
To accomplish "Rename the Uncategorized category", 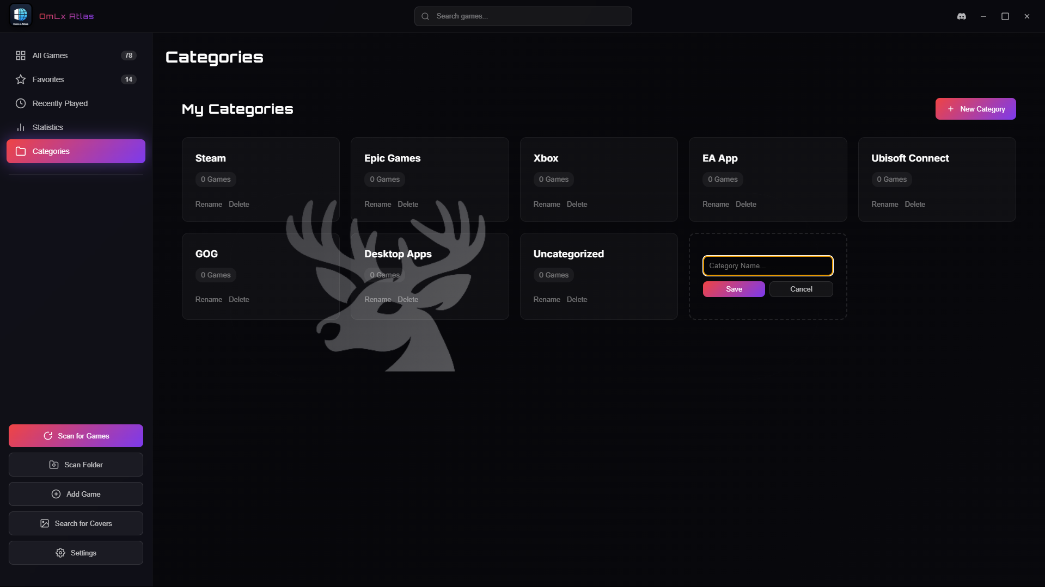I will coord(547,299).
